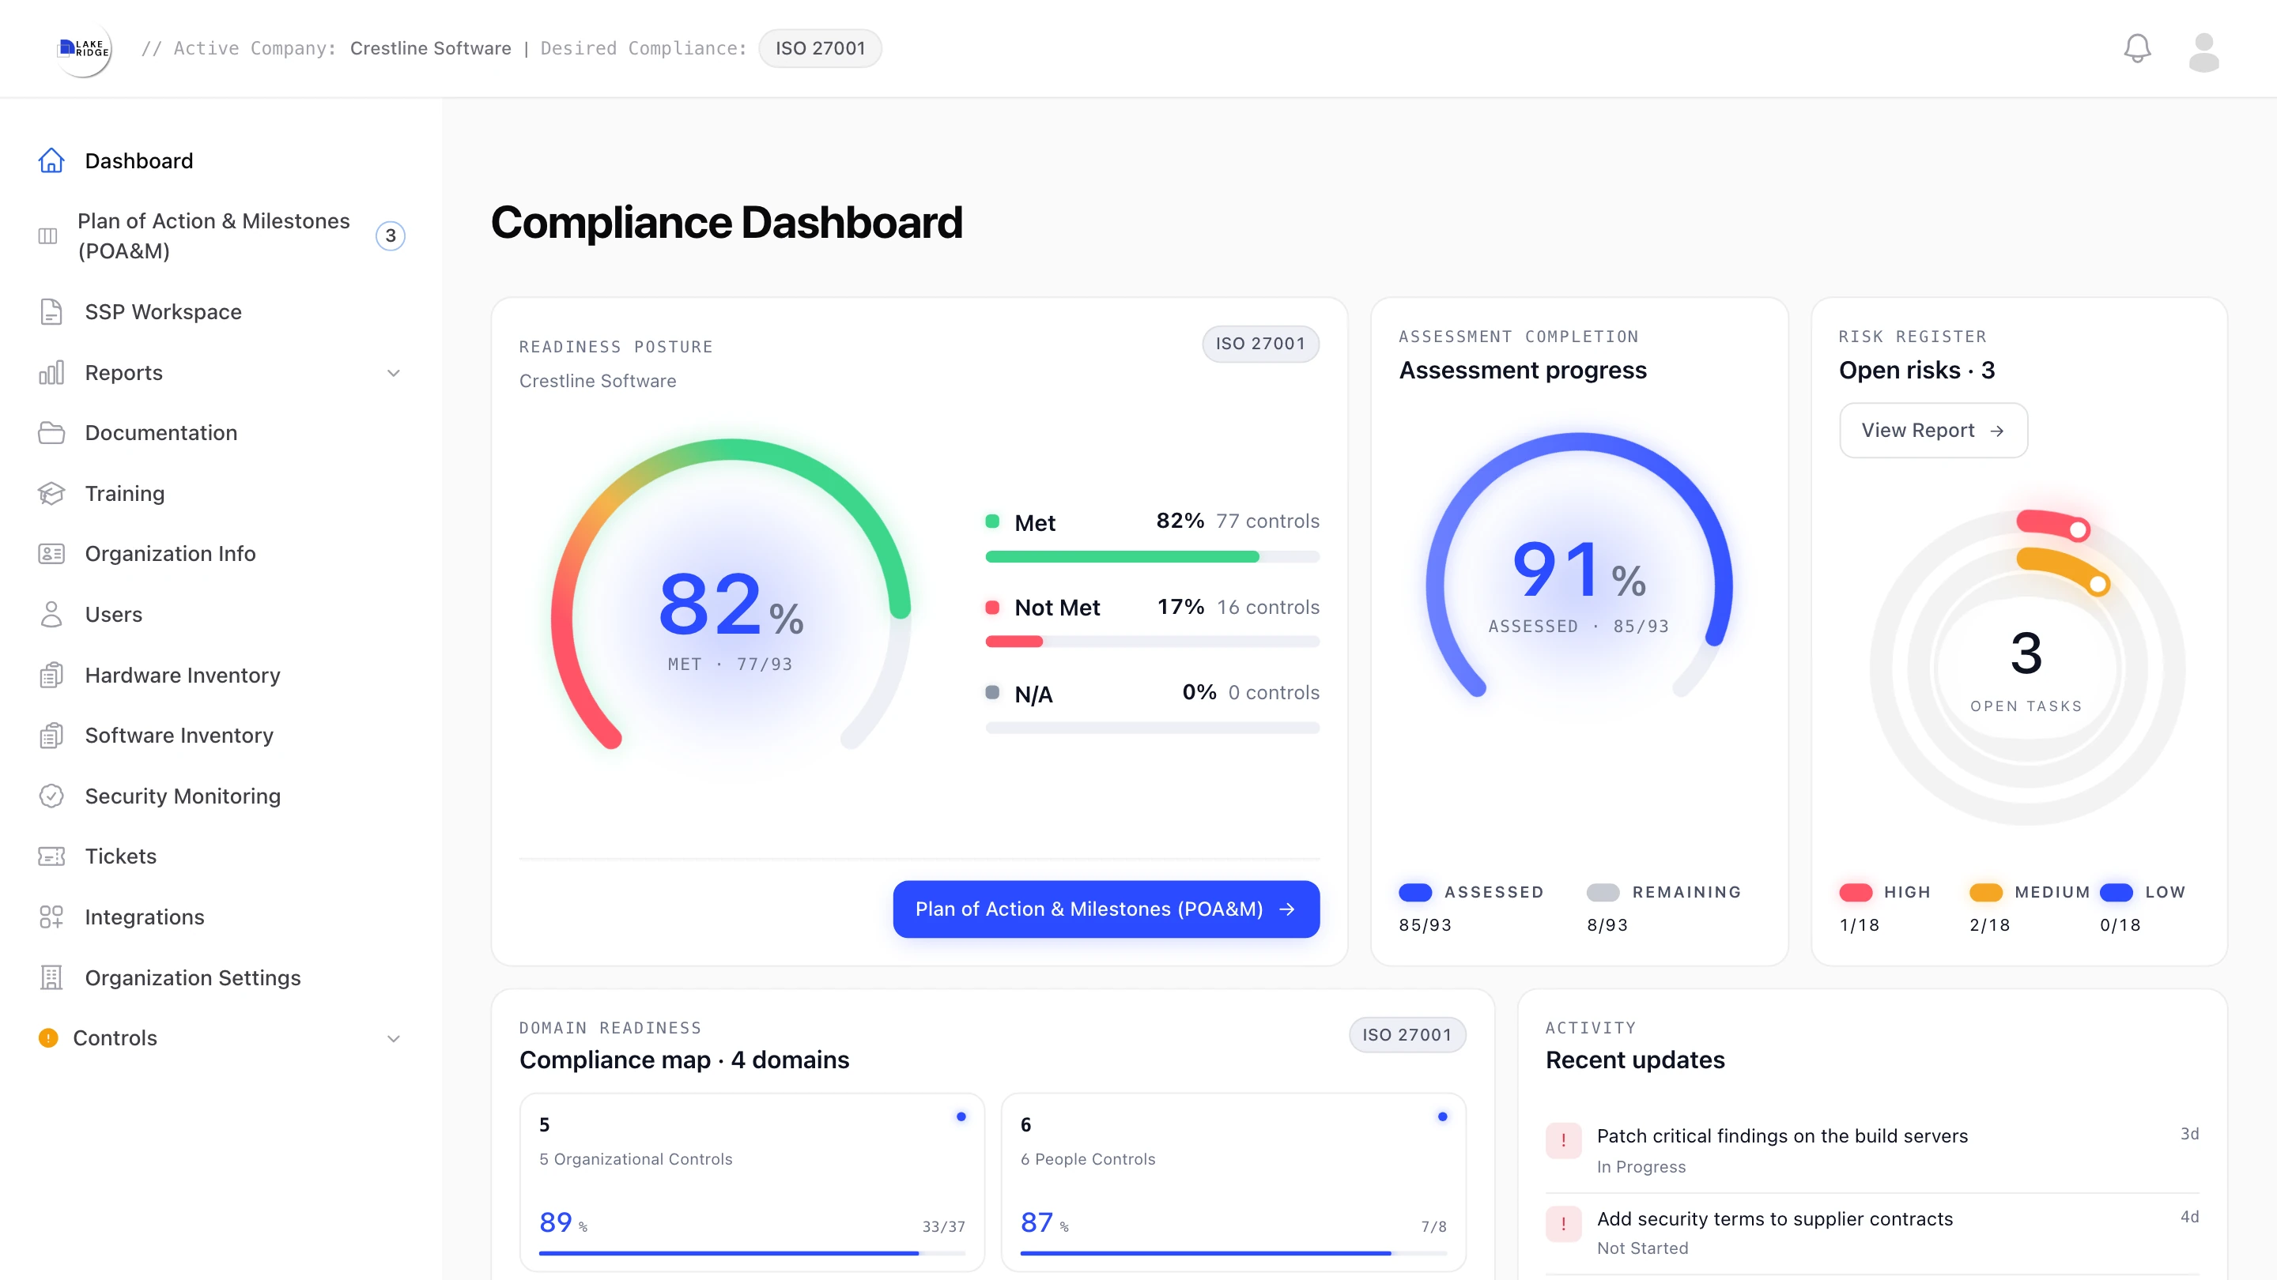Click the blue Plan of Action & Milestones button
This screenshot has width=2277, height=1280.
tap(1106, 909)
